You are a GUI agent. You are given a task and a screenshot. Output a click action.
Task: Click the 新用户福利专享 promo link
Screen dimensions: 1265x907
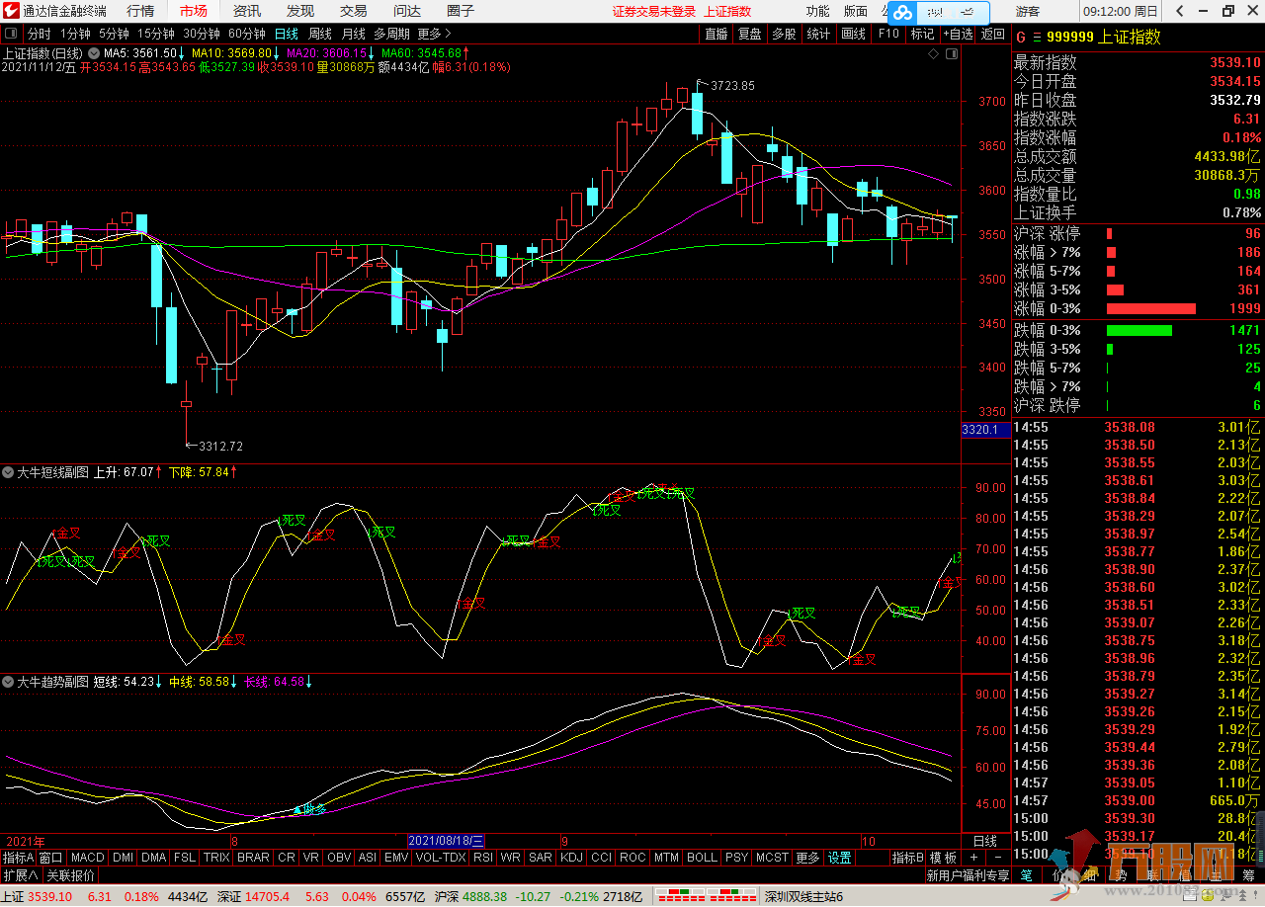click(968, 875)
